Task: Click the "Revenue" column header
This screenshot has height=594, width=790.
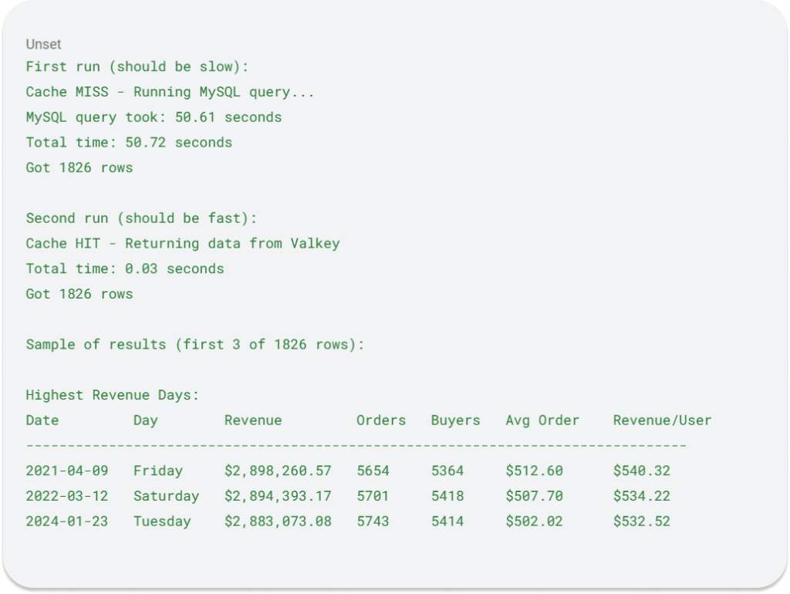Action: coord(253,420)
